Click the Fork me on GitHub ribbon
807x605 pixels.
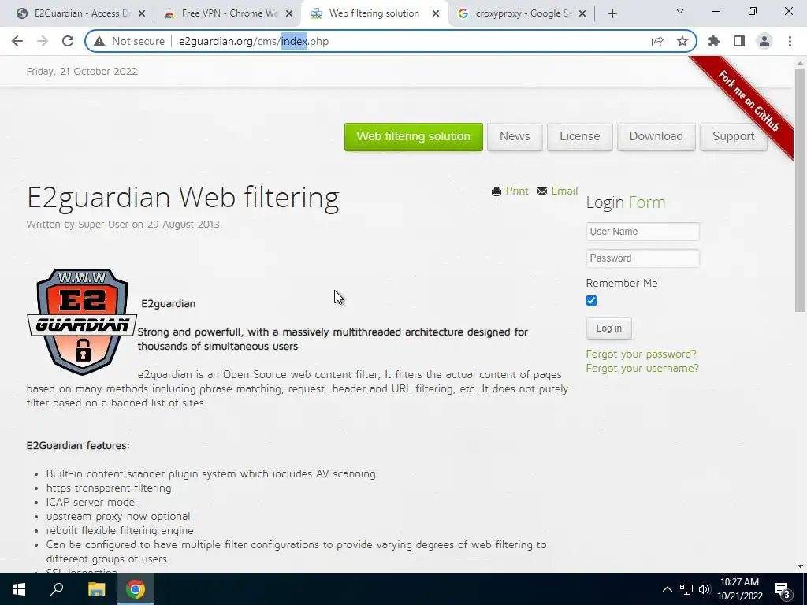tap(748, 101)
